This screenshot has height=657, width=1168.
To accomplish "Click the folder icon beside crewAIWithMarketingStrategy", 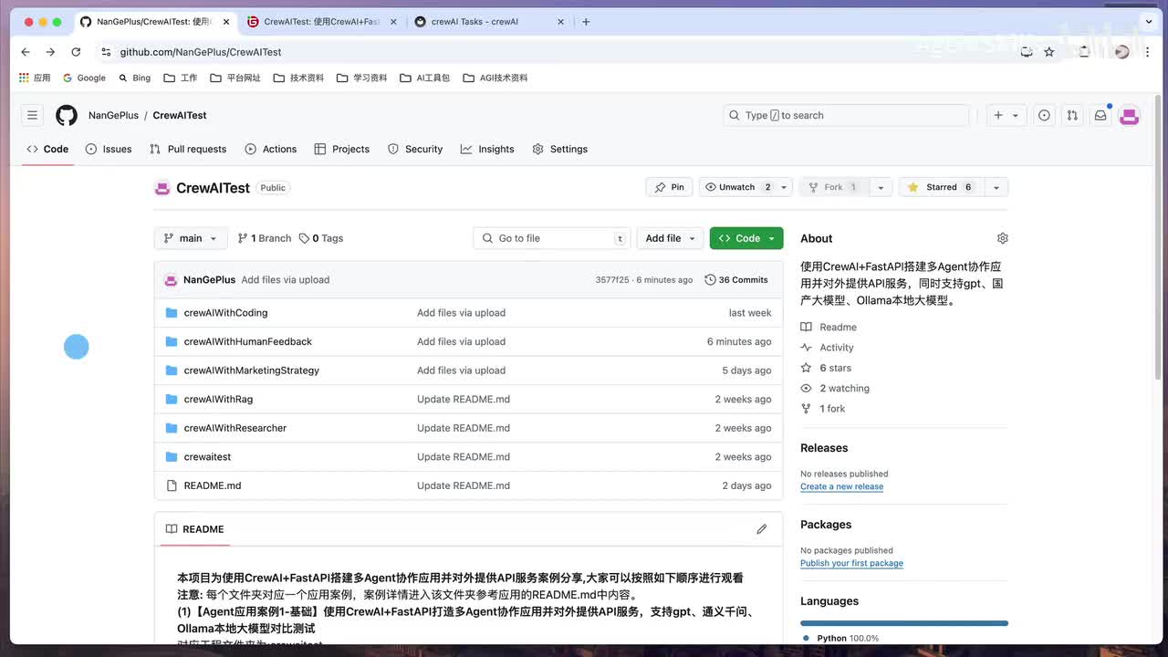I will pos(171,370).
